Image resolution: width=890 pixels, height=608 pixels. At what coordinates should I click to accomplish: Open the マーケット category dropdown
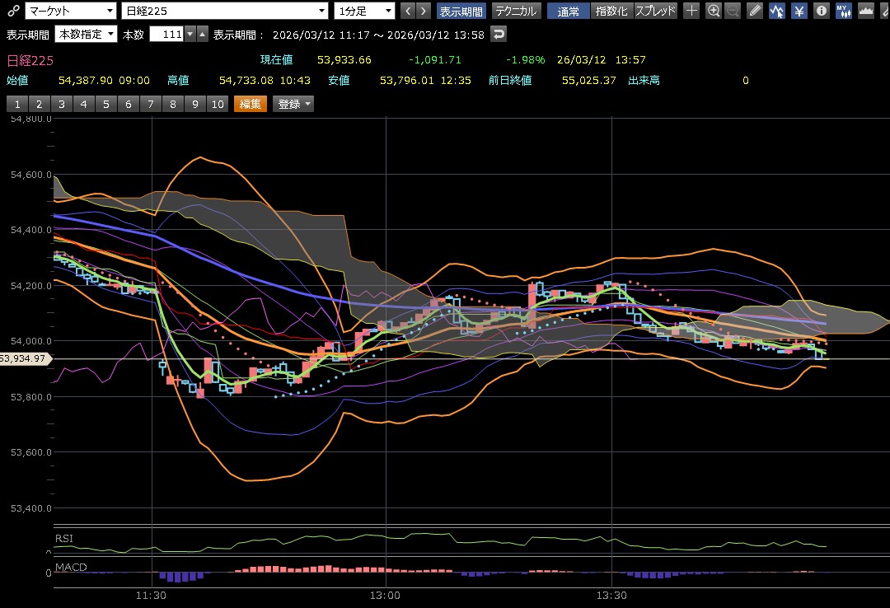(x=70, y=11)
